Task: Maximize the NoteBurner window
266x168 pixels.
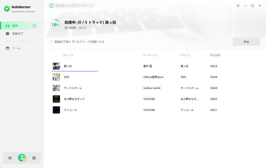Action: point(252,6)
